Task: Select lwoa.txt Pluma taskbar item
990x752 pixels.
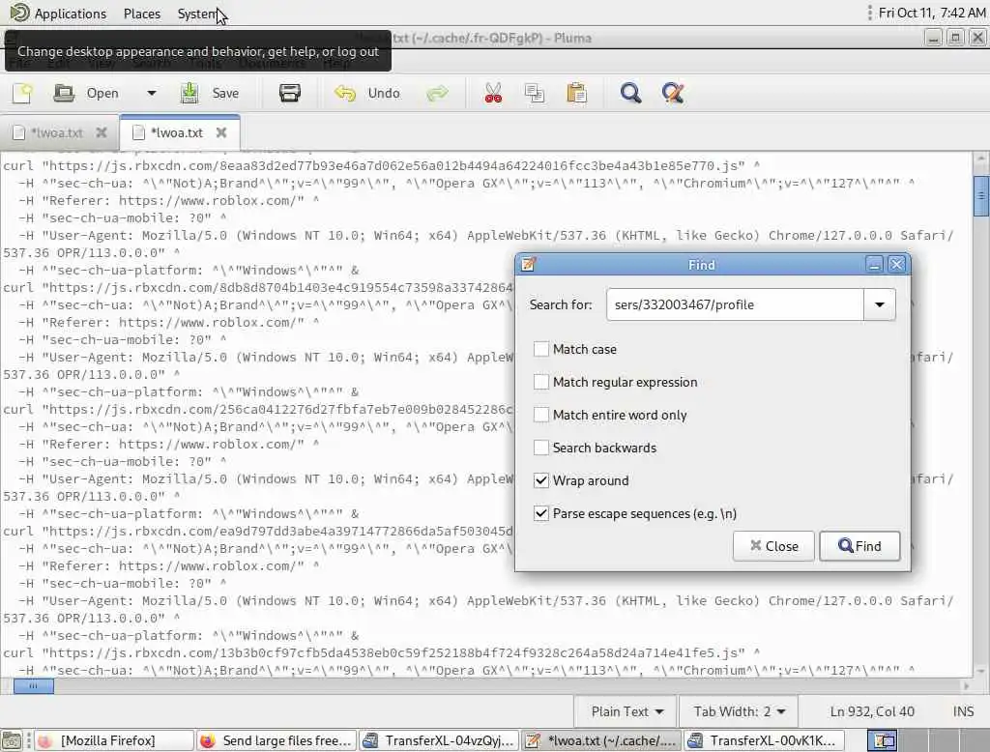Action: click(601, 740)
